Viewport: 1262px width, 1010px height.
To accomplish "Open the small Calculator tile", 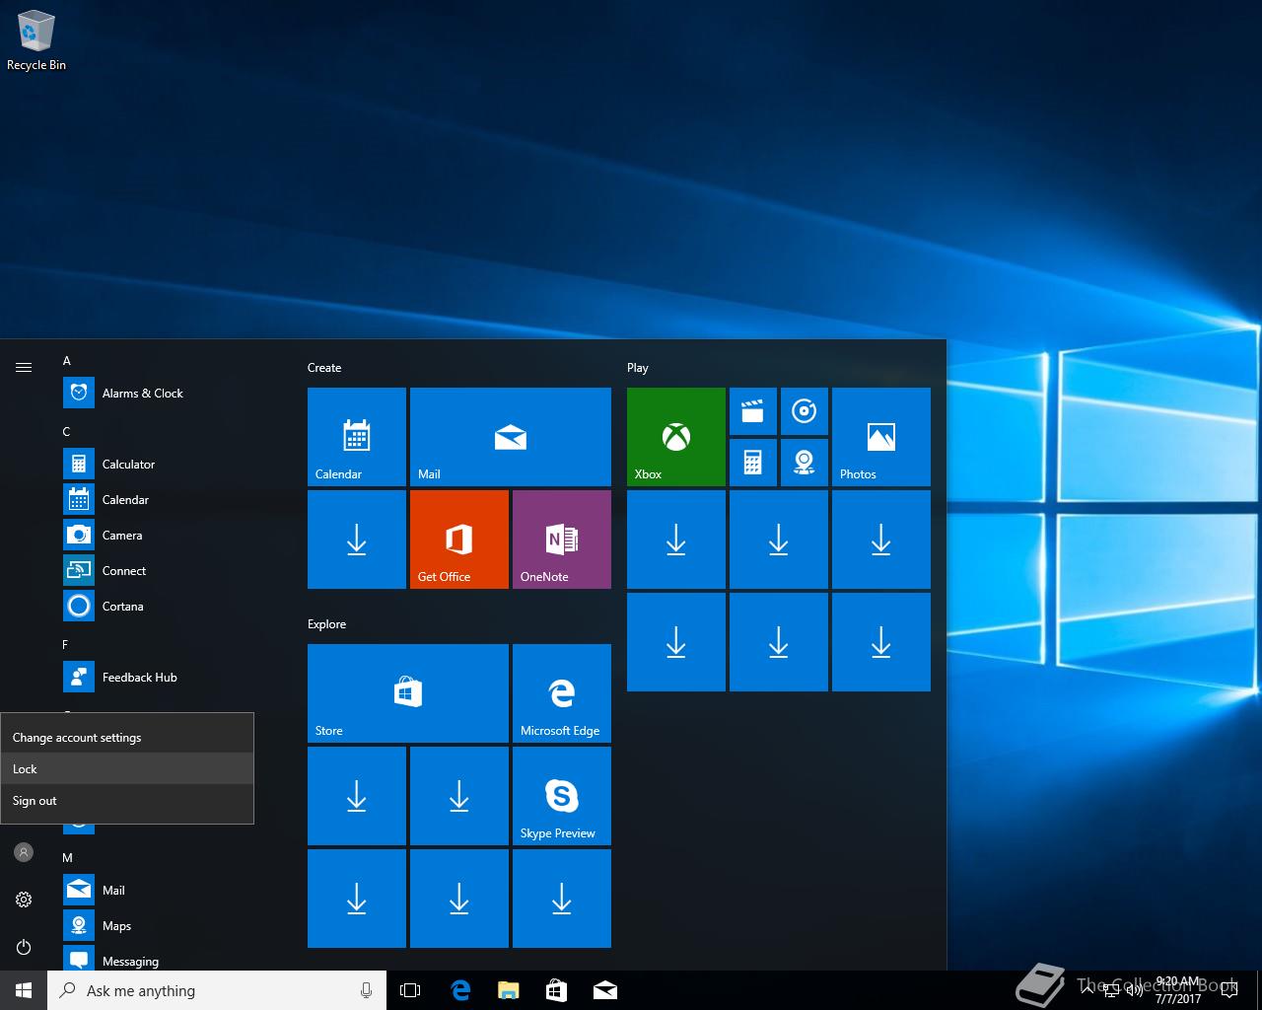I will [753, 463].
